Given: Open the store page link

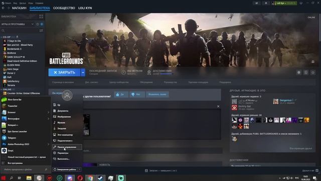Looking at the screenshot, I should tap(63, 82).
